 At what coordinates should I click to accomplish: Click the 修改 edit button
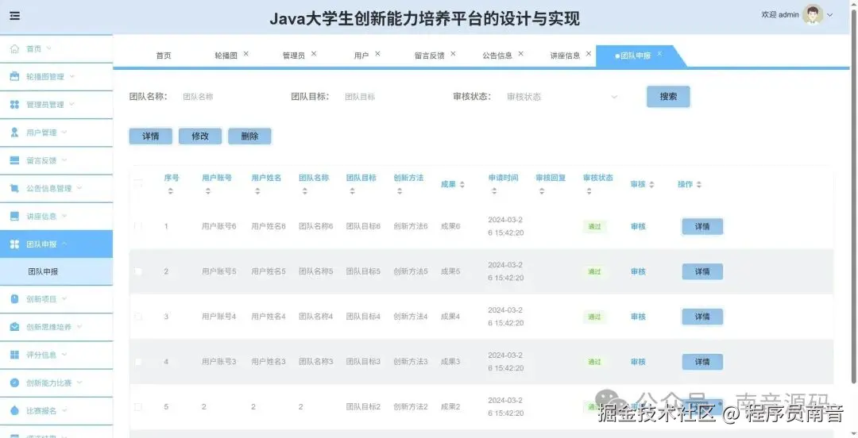[200, 136]
